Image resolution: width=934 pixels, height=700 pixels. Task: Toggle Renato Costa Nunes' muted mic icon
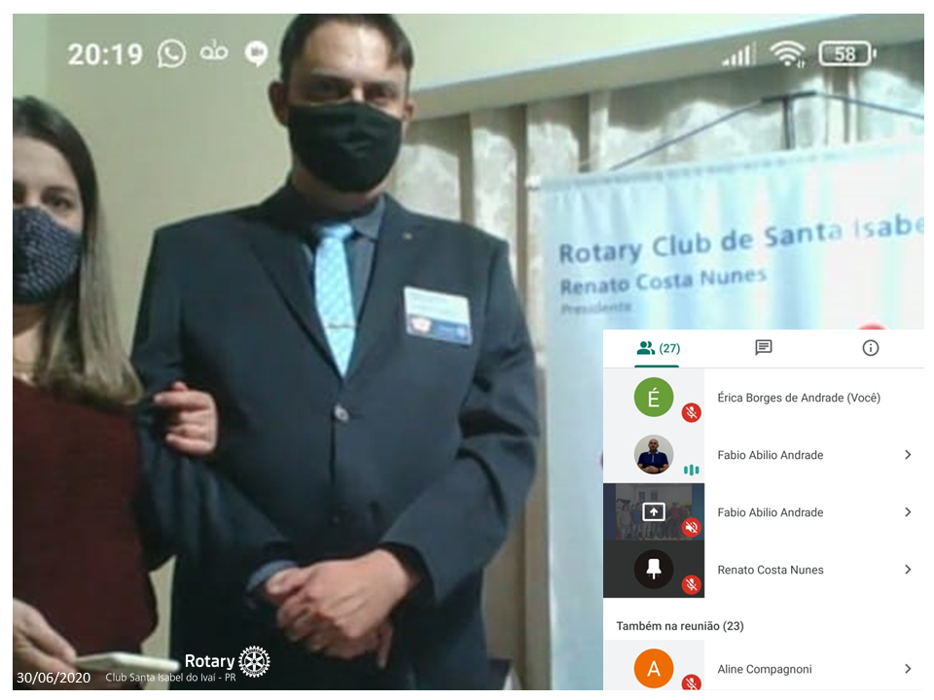click(x=691, y=584)
